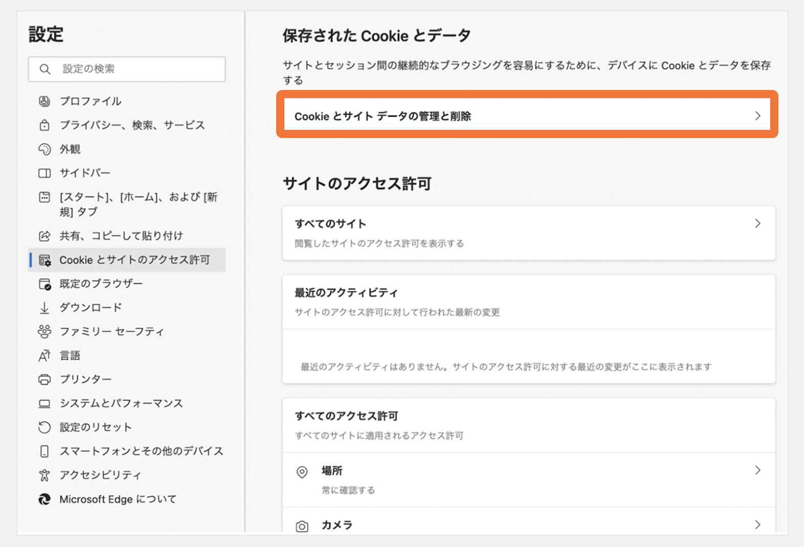Click 常に確認する status text

point(348,491)
